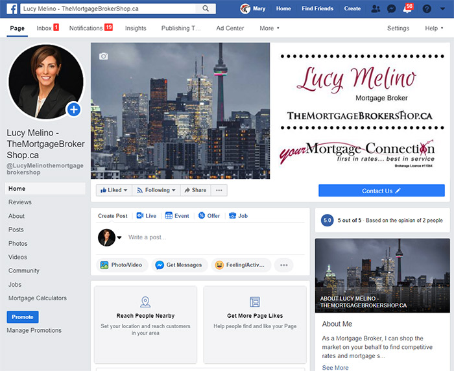Click the Feeling/Activity button
This screenshot has width=454, height=371.
pos(241,265)
